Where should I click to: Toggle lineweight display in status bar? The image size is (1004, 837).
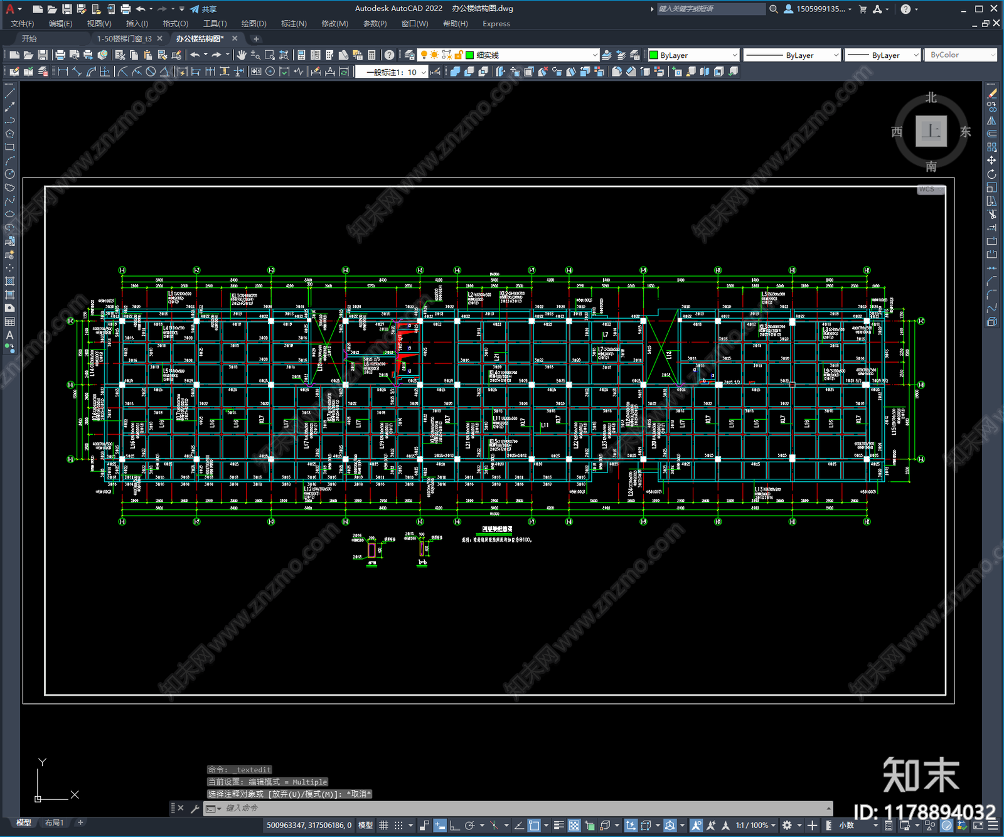pos(558,825)
